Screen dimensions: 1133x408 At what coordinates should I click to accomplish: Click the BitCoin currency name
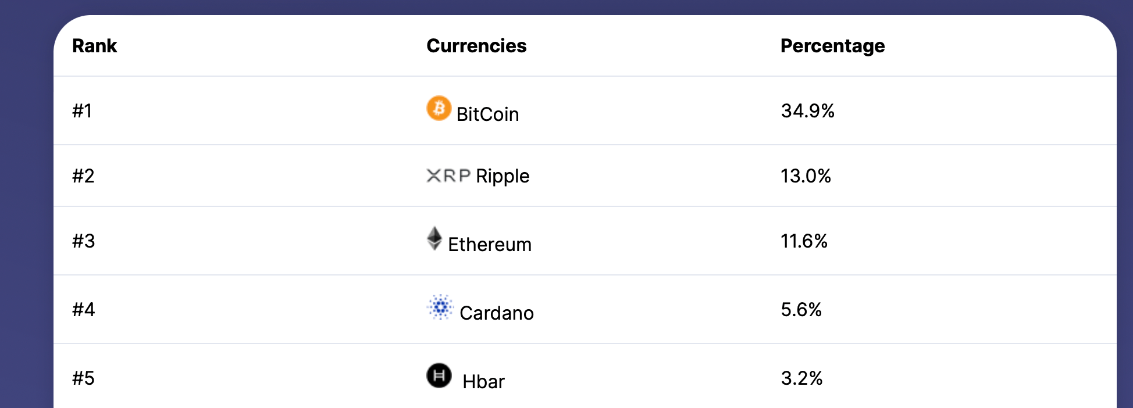487,114
